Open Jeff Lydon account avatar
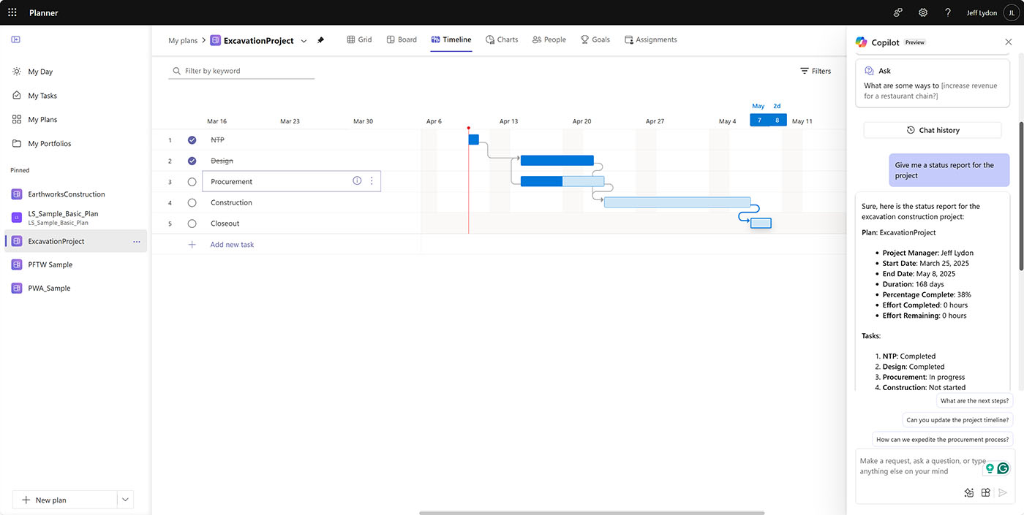1024x515 pixels. [x=1011, y=12]
